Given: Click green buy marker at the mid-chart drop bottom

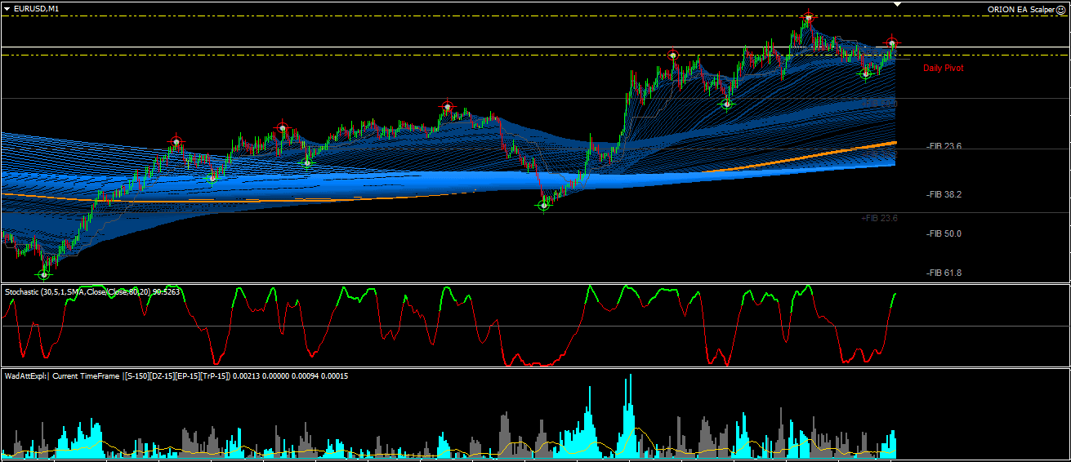Looking at the screenshot, I should 544,206.
